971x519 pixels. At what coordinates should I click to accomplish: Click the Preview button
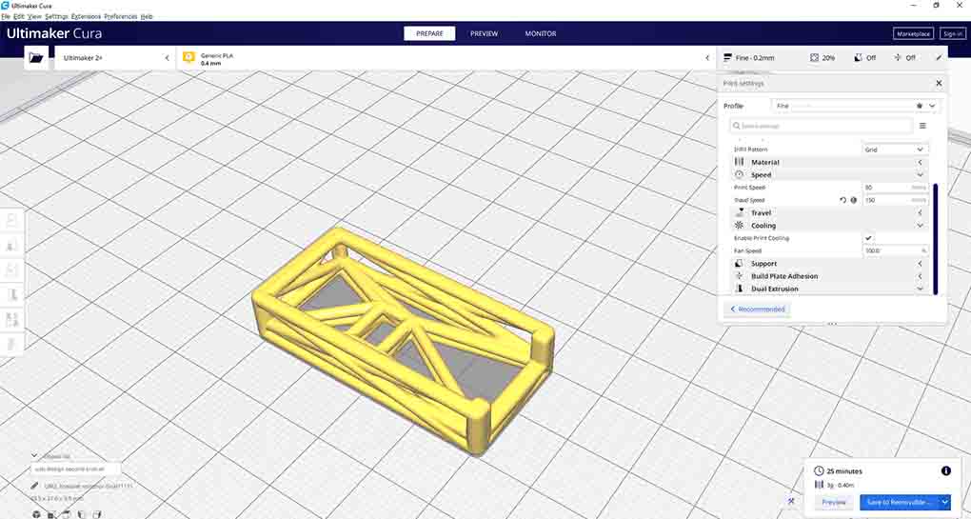[834, 502]
